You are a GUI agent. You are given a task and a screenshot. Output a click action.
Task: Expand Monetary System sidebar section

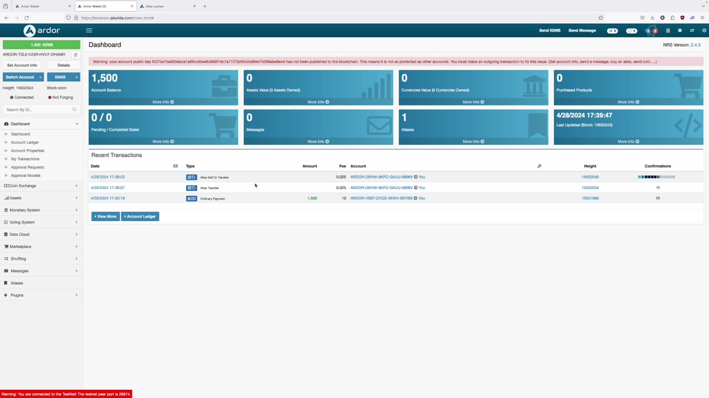(x=41, y=210)
